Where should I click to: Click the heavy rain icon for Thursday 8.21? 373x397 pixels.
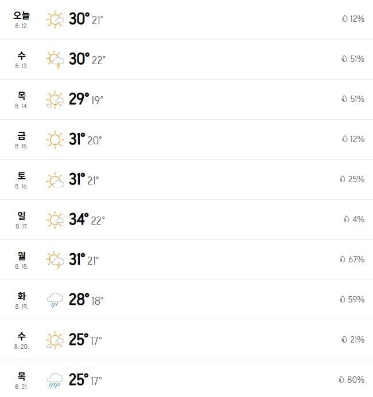pyautogui.click(x=55, y=380)
